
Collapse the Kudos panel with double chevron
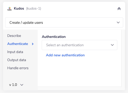click(x=119, y=9)
